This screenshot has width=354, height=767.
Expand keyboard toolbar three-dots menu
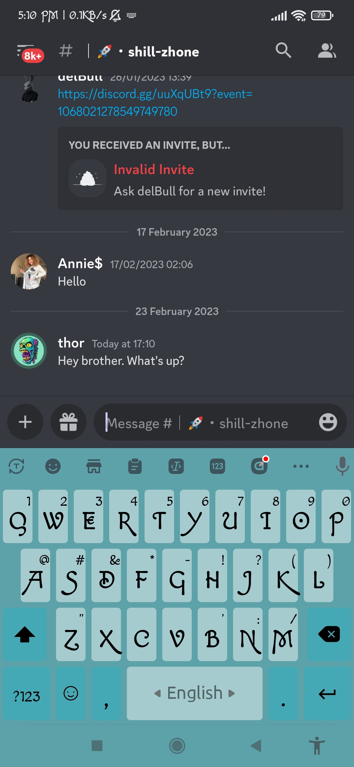tap(301, 466)
